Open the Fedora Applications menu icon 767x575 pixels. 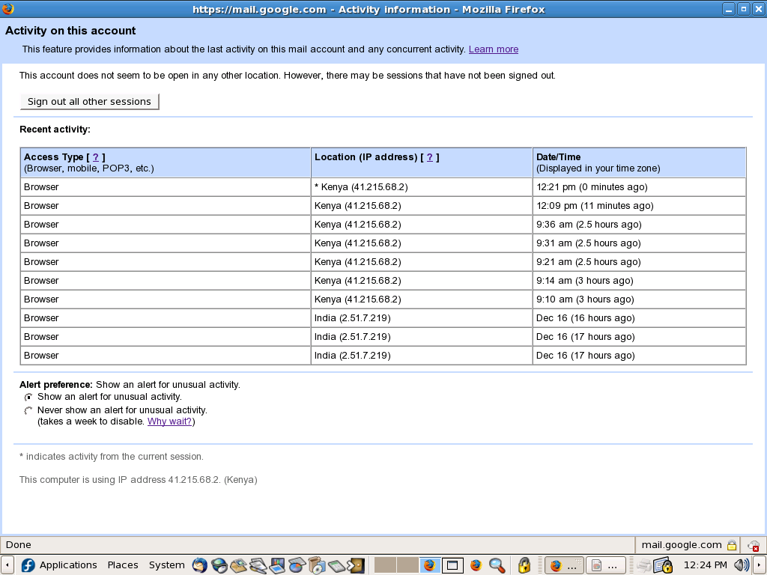tap(28, 565)
